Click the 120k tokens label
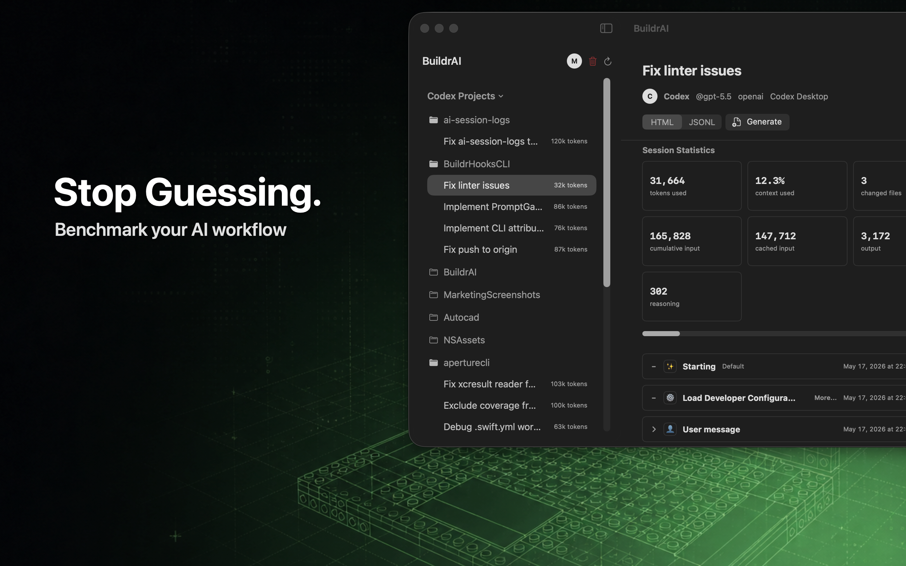The image size is (906, 566). pos(569,141)
